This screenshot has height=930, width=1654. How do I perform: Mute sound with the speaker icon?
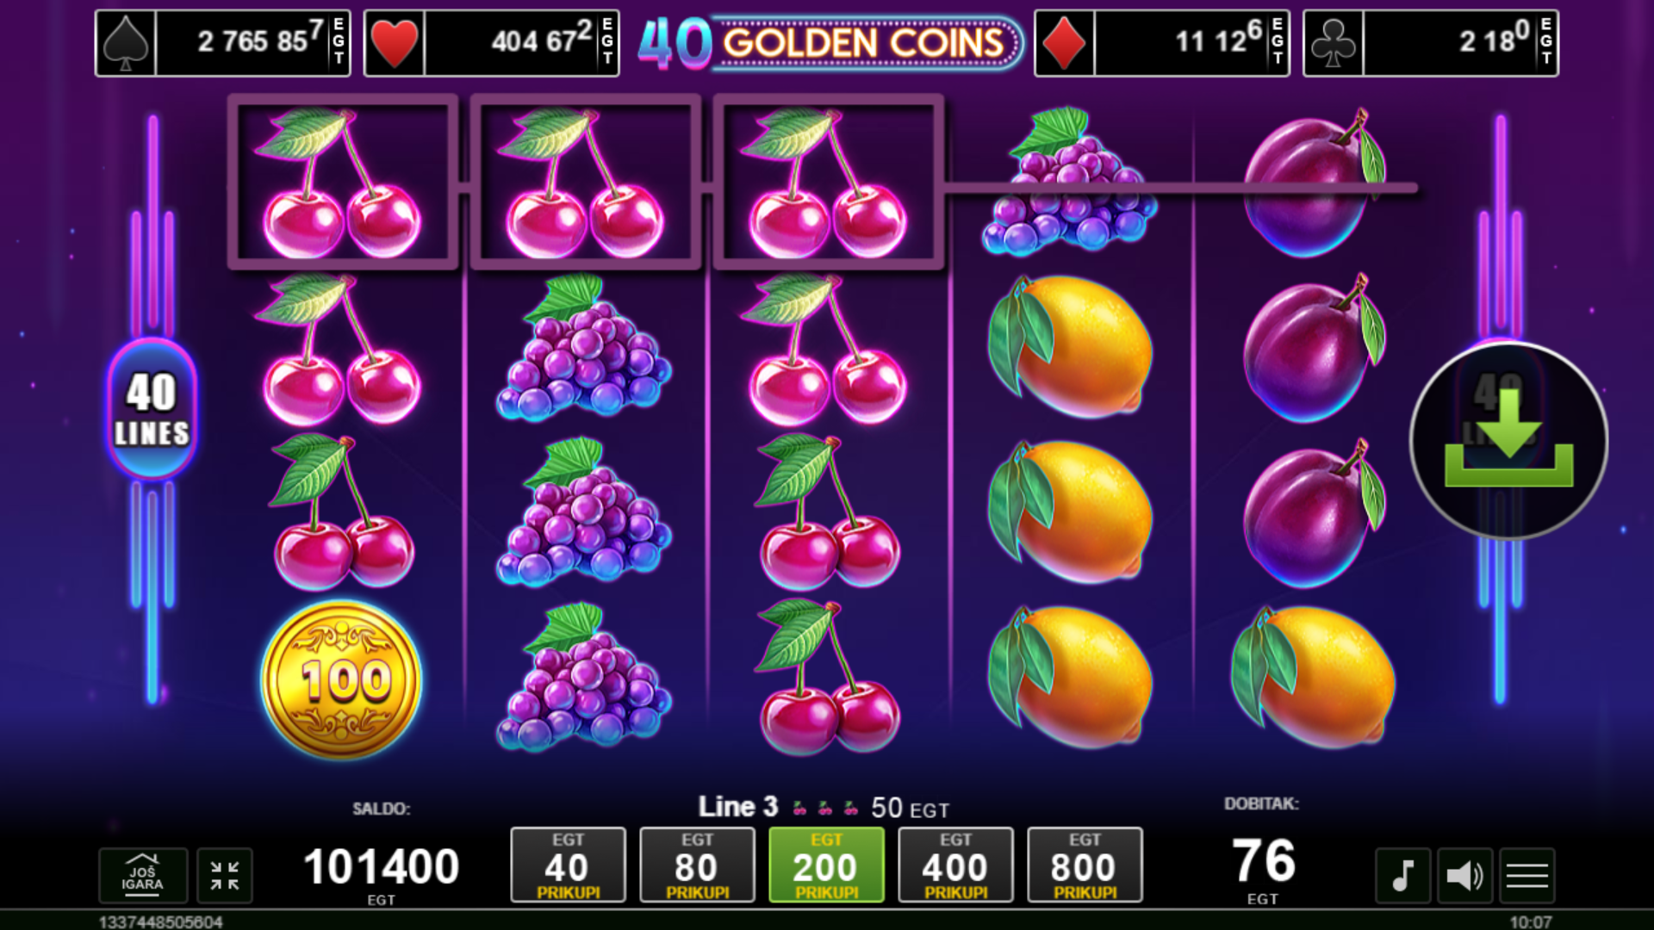(x=1464, y=876)
